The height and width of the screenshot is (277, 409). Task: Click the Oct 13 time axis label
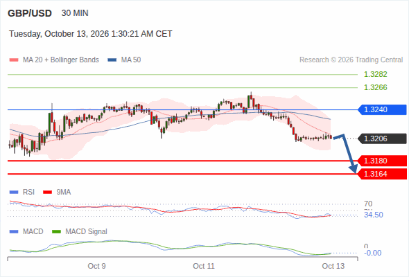[333, 266]
